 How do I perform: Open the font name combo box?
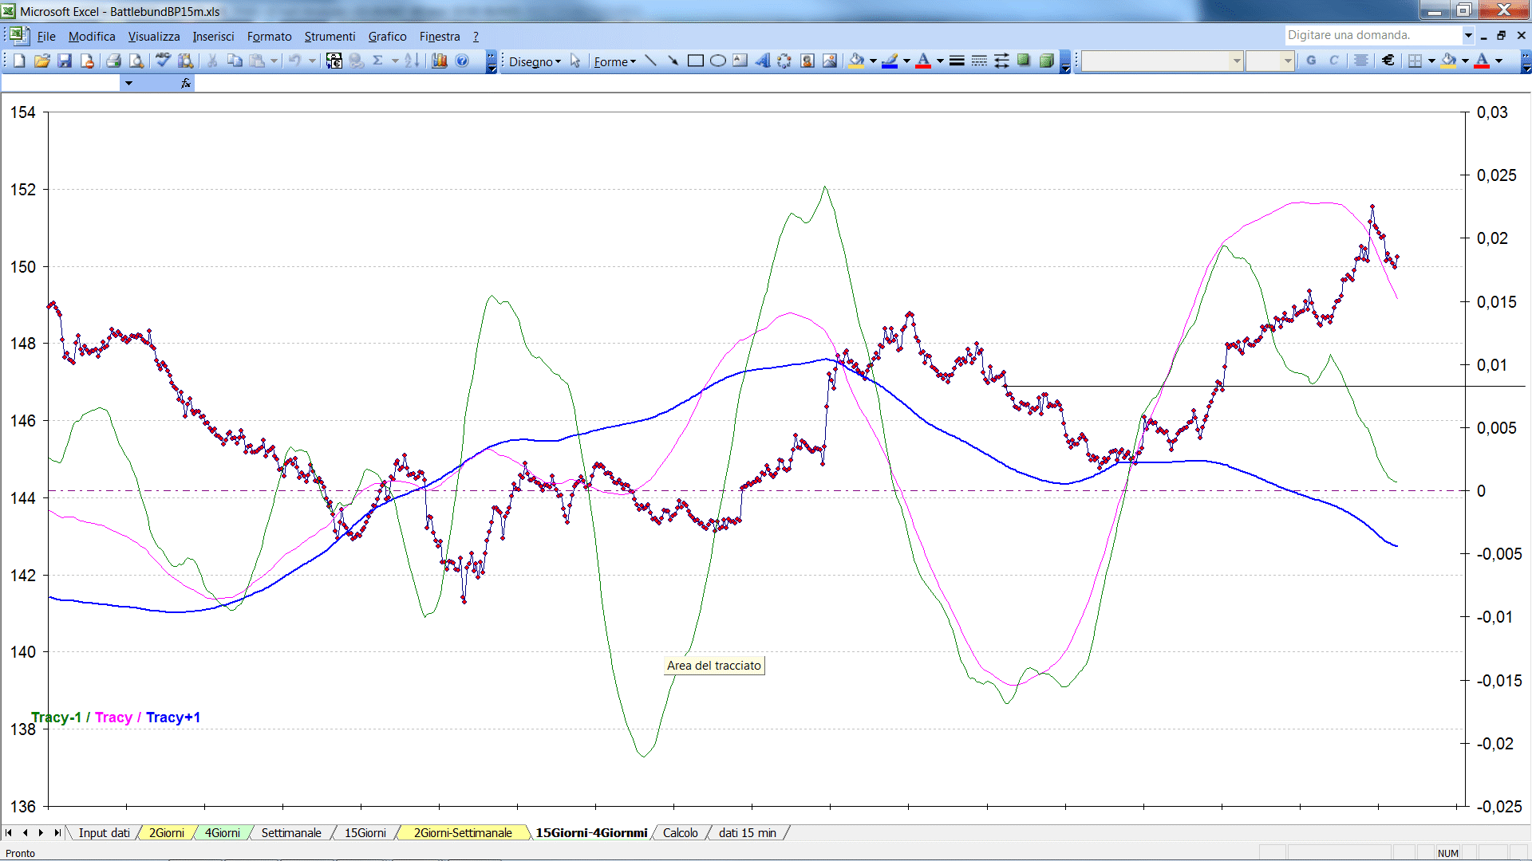1163,61
